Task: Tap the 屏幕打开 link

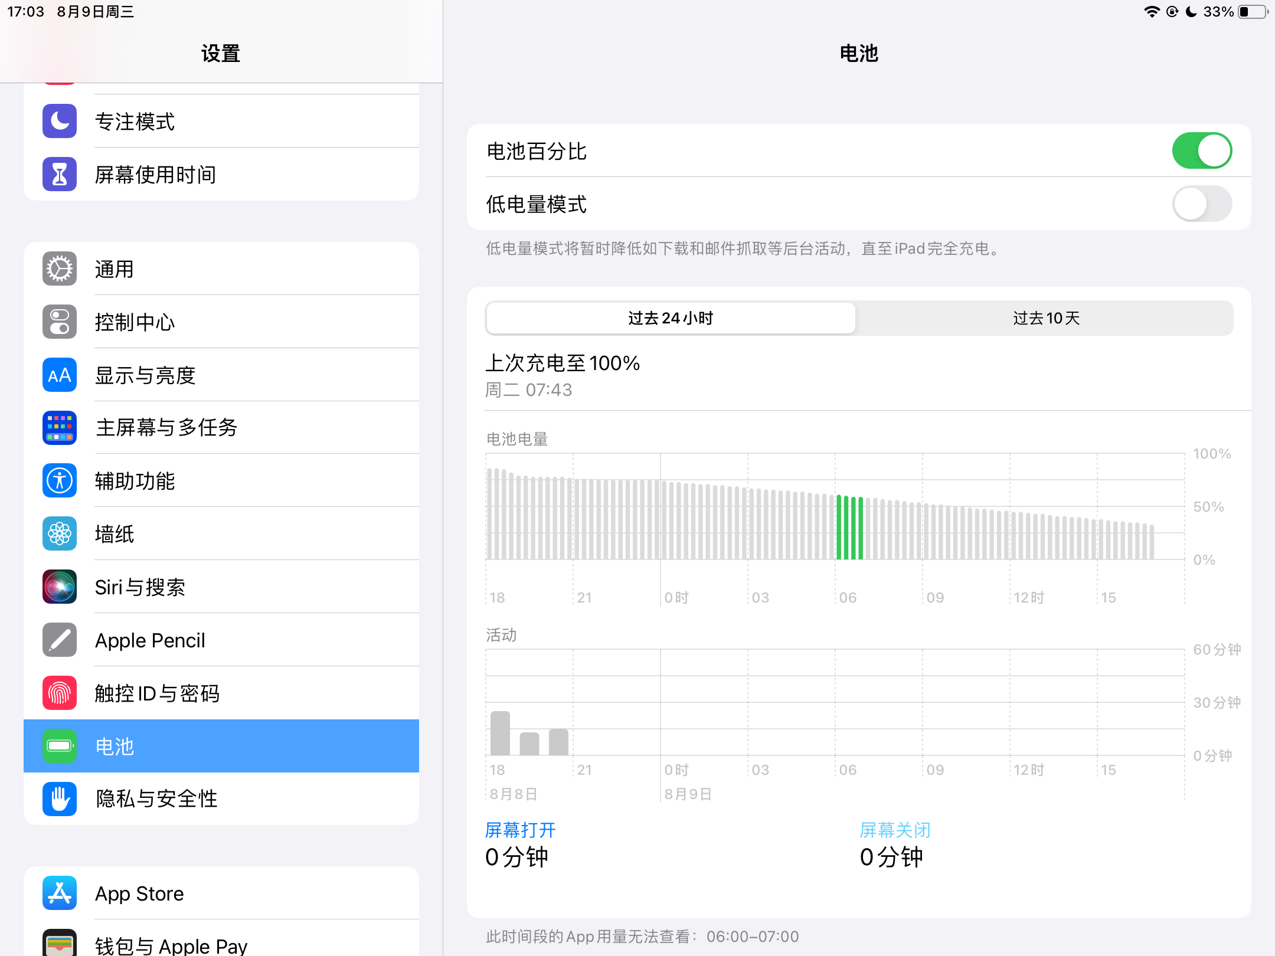Action: (520, 830)
